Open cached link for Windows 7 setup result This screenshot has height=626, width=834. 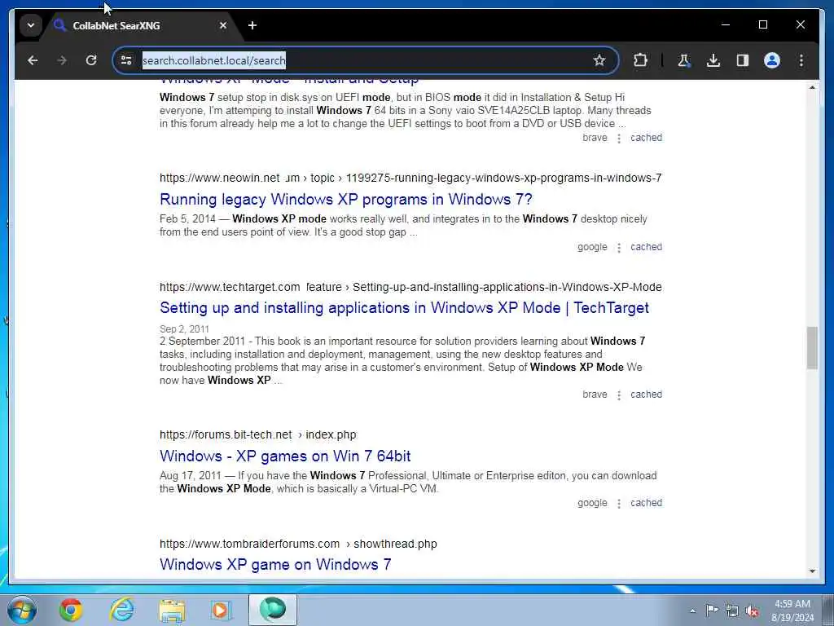[646, 138]
